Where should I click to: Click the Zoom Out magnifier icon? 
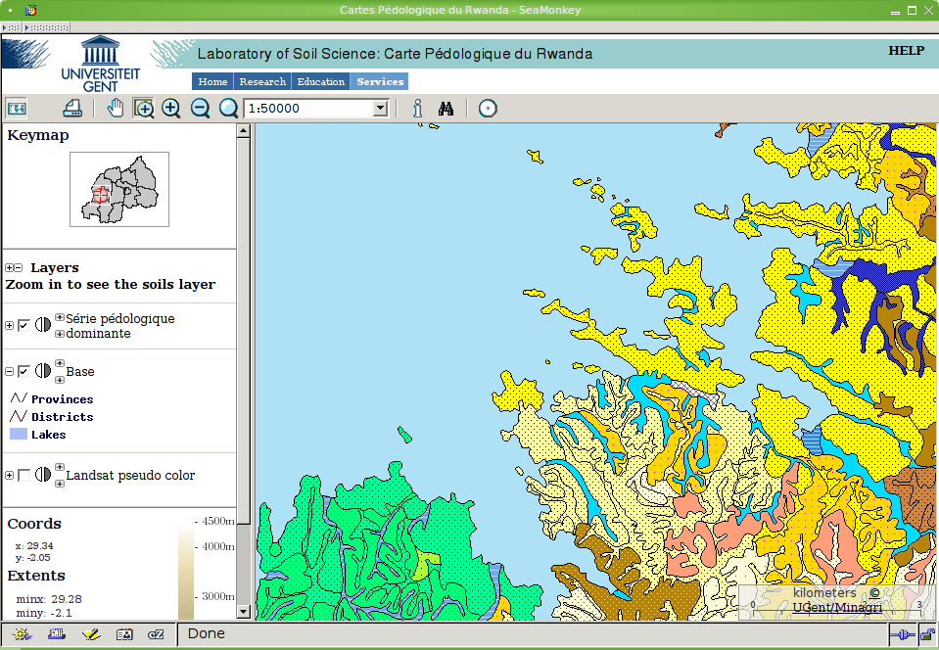[200, 108]
